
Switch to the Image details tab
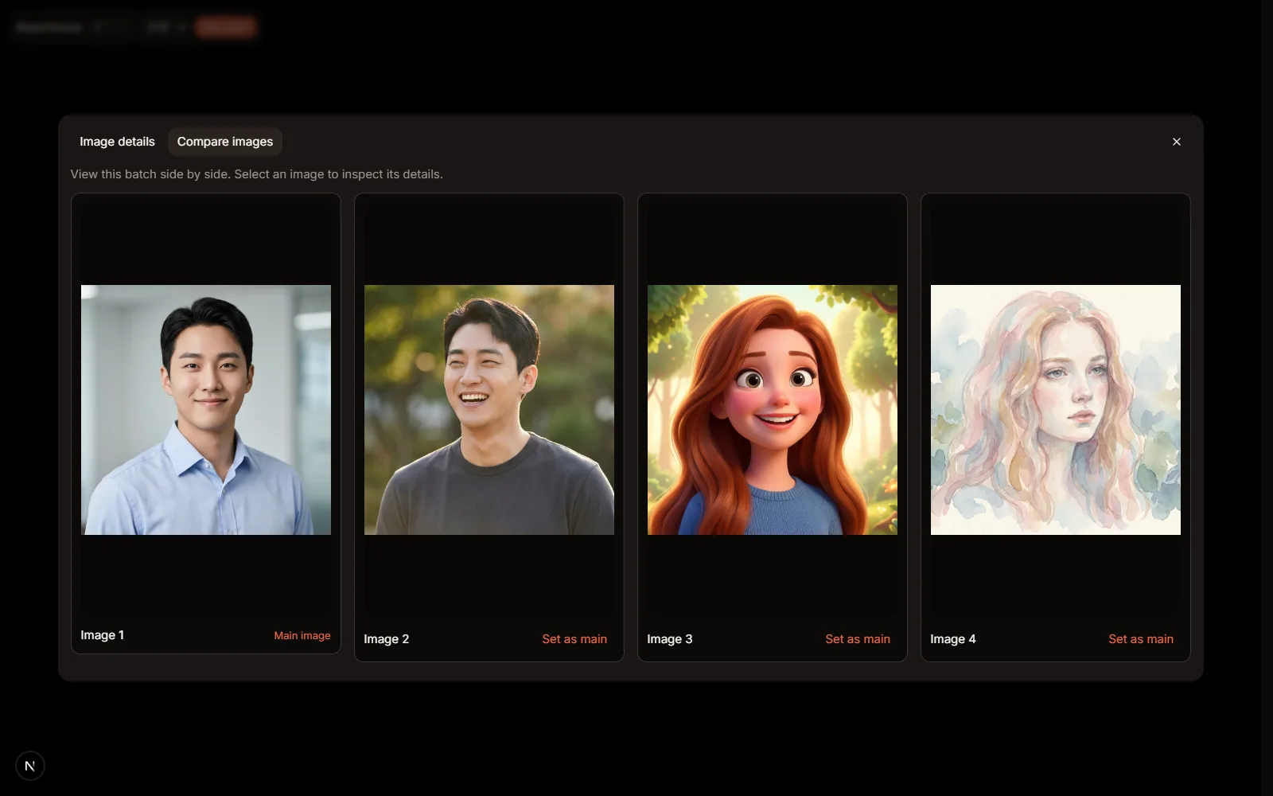(117, 142)
